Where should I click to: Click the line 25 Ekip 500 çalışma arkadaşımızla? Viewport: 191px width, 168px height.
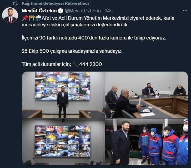pos(72,51)
